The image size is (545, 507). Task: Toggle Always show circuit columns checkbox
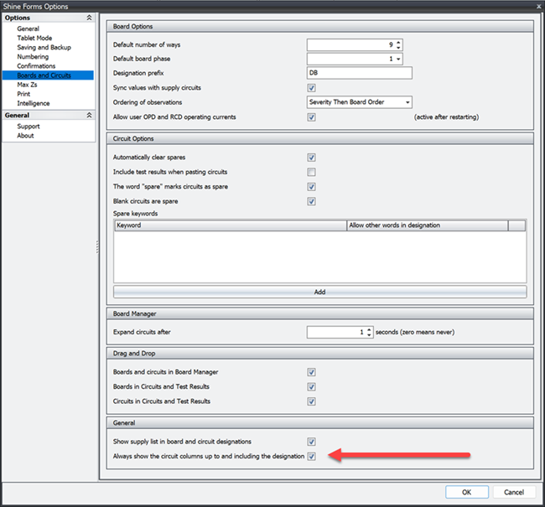pyautogui.click(x=311, y=457)
